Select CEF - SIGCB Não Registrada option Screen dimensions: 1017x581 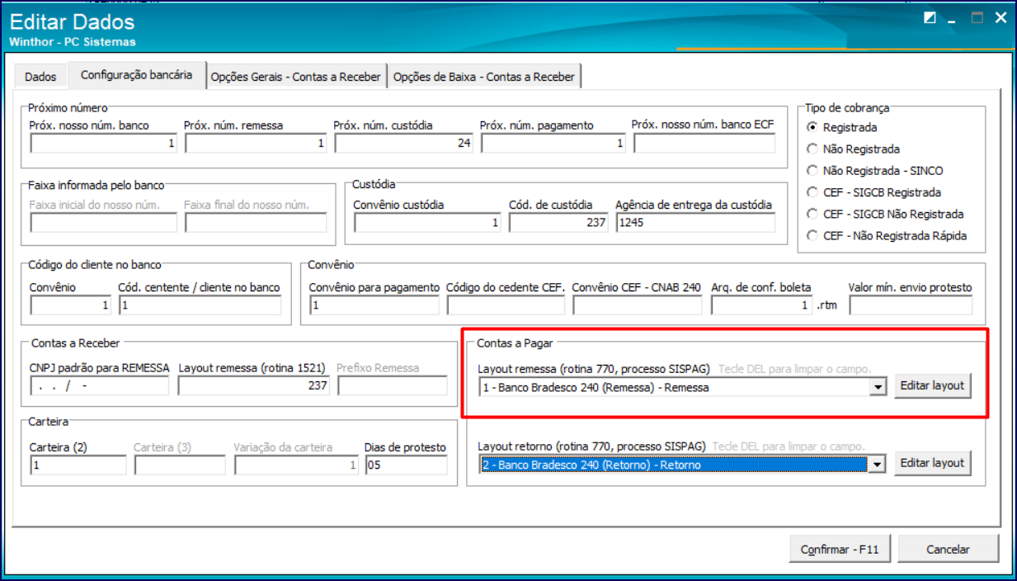[x=885, y=214]
